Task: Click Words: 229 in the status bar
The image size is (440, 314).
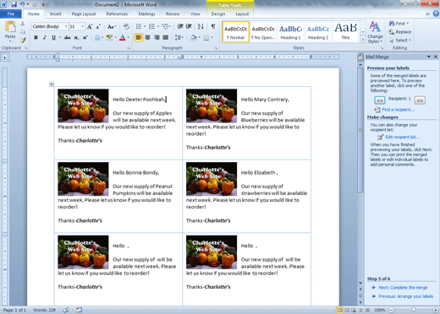Action: [x=44, y=310]
